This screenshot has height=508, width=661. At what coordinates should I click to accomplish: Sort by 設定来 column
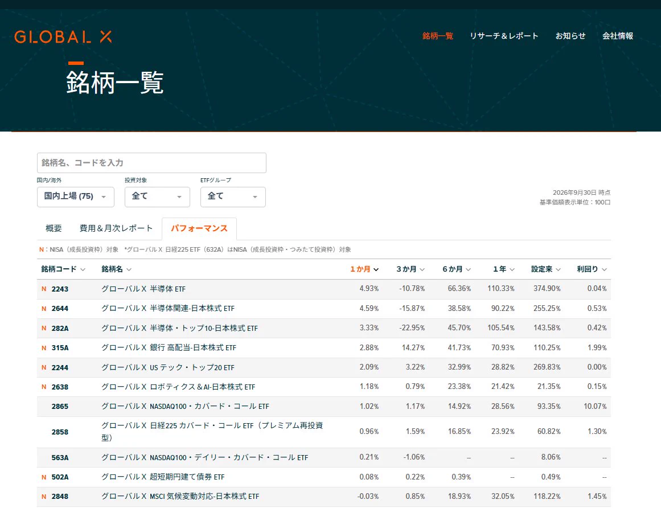(x=545, y=269)
